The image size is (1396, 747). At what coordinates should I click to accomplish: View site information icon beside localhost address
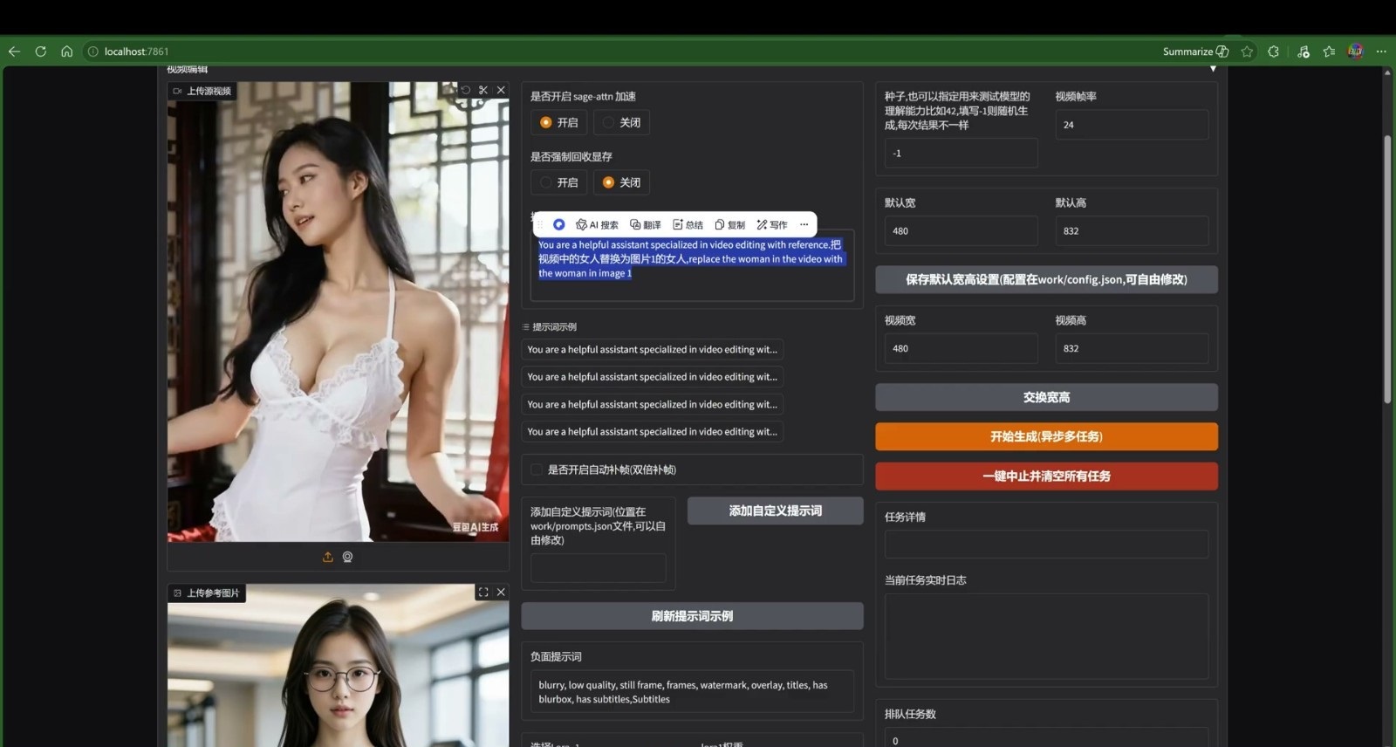92,51
